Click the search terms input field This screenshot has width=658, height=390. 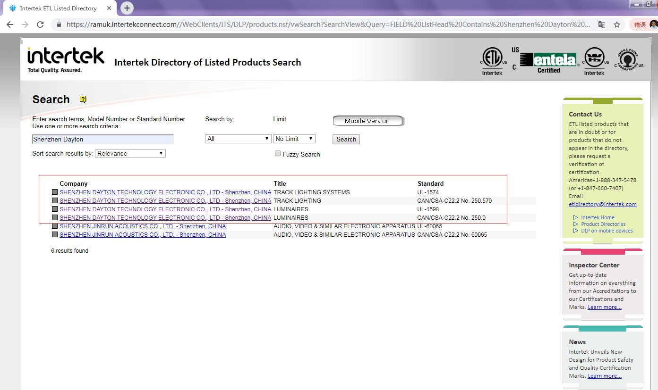tap(103, 139)
